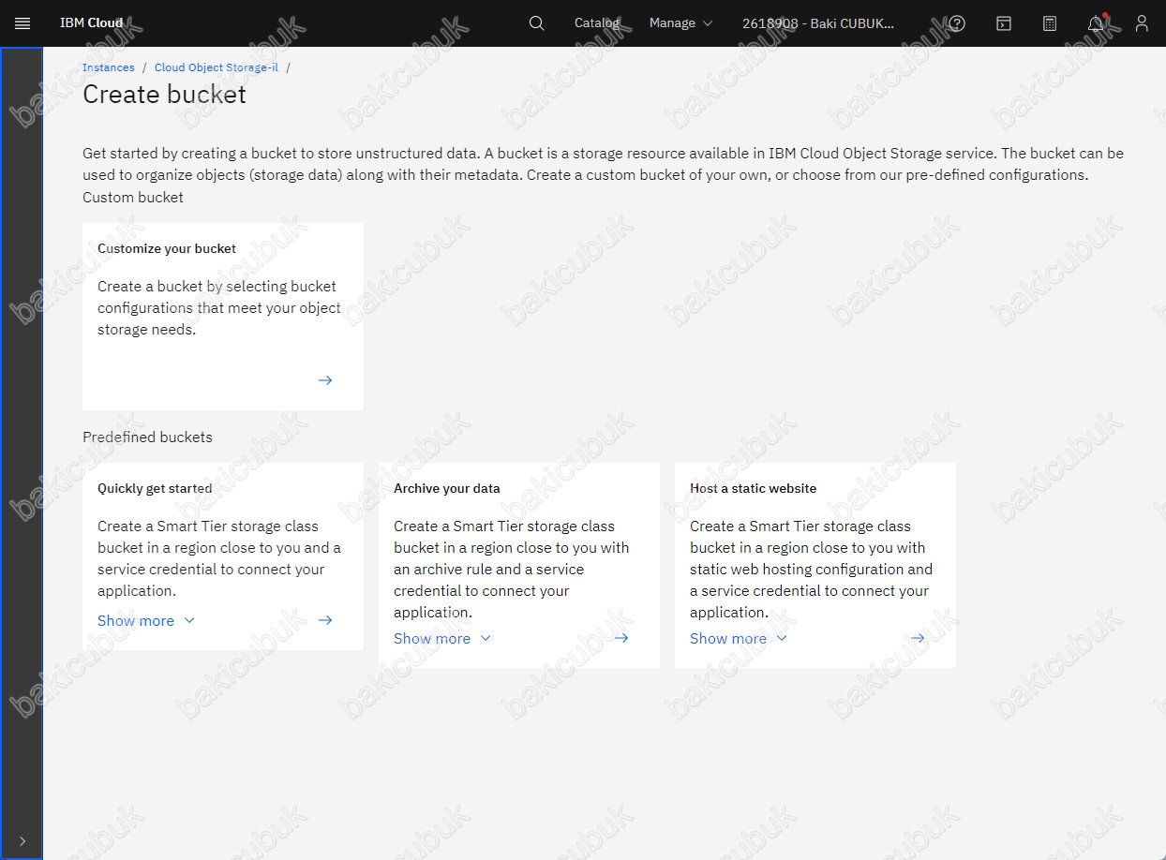Select the Quickly get started card title

click(155, 488)
